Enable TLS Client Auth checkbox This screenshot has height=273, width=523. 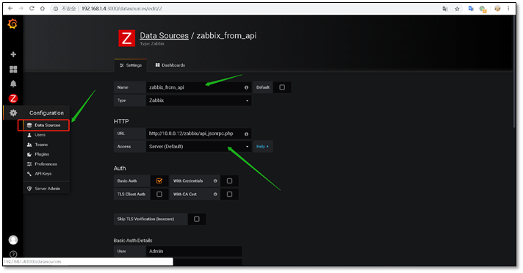[x=159, y=194]
